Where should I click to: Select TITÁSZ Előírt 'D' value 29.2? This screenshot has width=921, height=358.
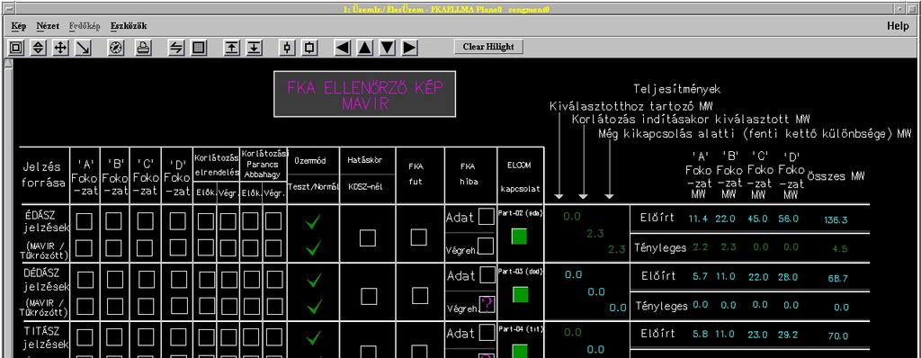point(788,334)
